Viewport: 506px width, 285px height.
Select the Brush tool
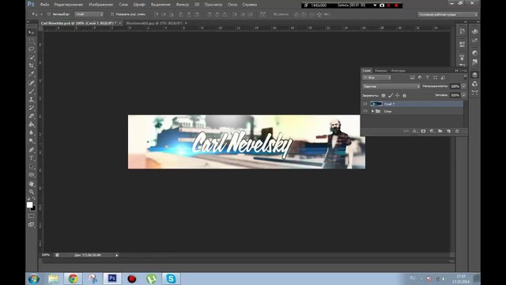pyautogui.click(x=32, y=91)
